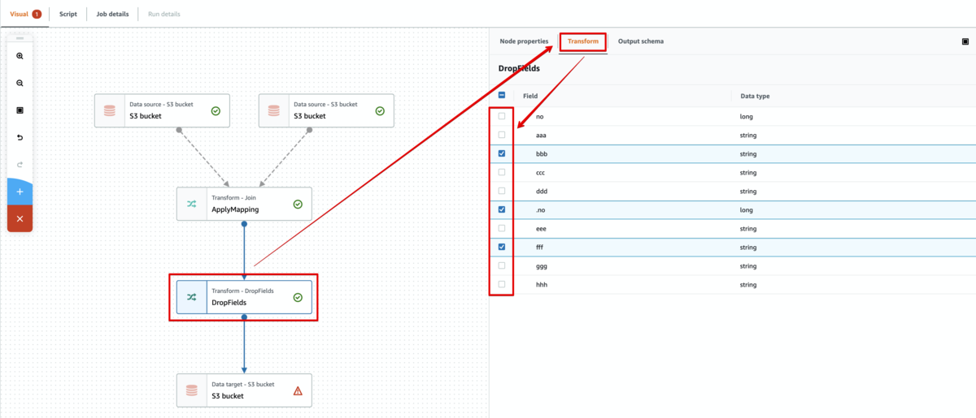Click field name fff in the table
The width and height of the screenshot is (976, 418).
[541, 248]
